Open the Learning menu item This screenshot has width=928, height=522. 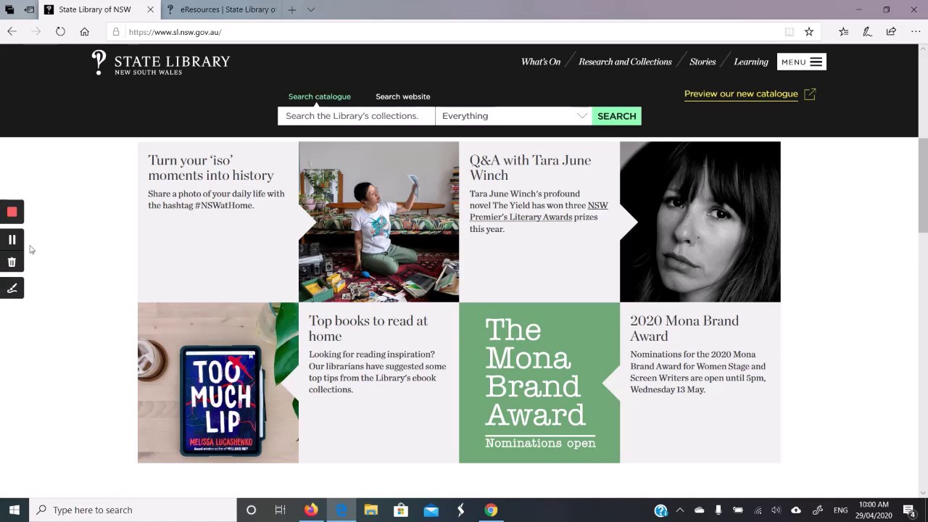(x=751, y=62)
